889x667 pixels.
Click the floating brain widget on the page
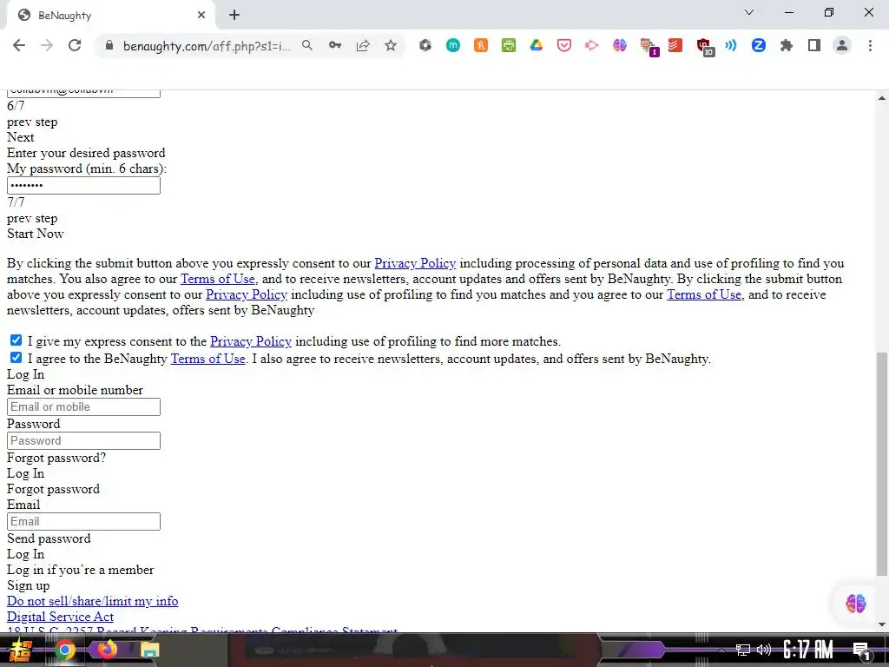855,603
